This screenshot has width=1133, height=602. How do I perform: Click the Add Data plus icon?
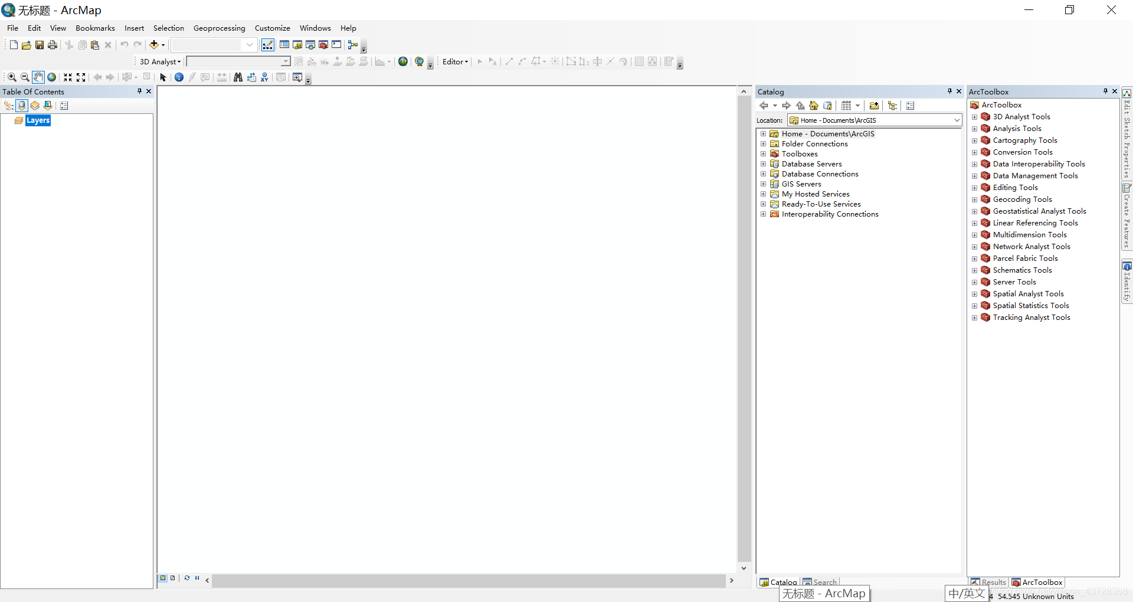point(154,45)
